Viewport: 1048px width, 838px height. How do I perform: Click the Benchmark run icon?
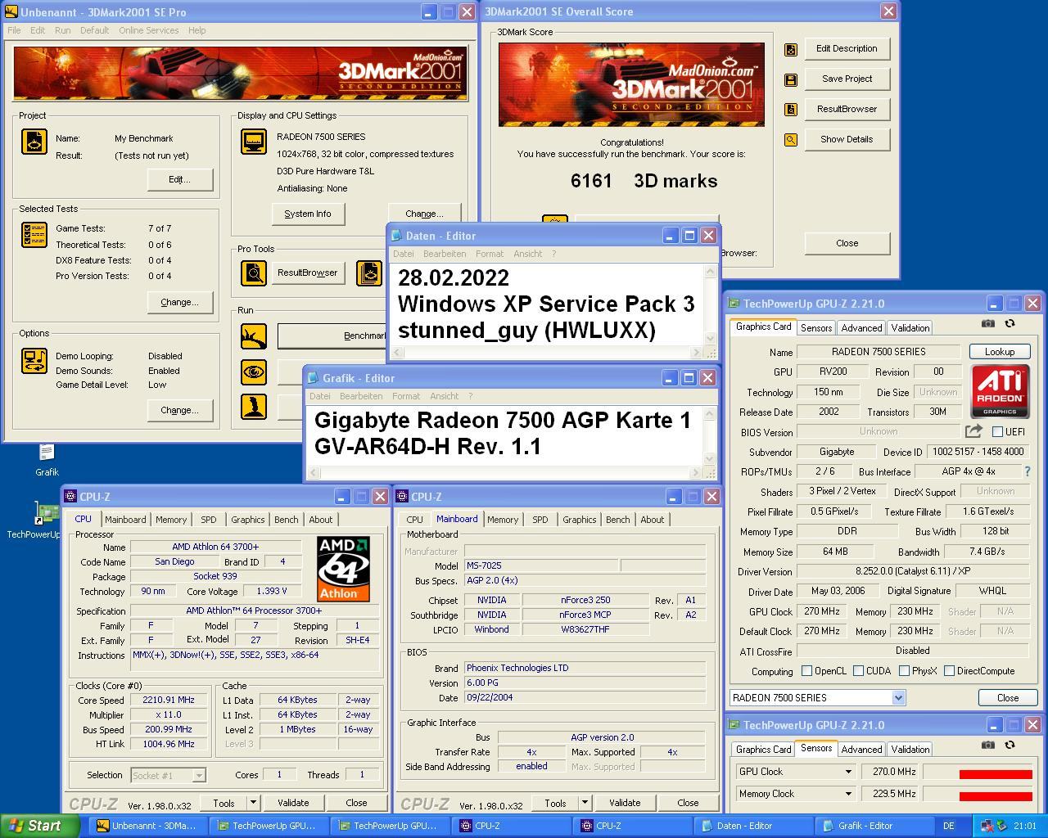pos(254,336)
